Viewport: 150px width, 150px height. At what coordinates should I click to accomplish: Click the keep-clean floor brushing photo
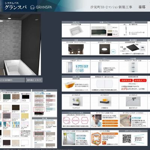click(x=126, y=120)
